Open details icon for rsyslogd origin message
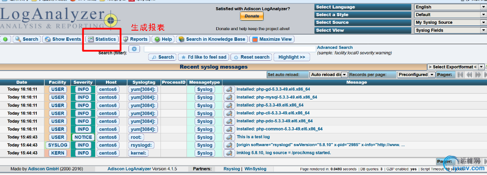Image resolution: width=487 pixels, height=175 pixels. (229, 145)
